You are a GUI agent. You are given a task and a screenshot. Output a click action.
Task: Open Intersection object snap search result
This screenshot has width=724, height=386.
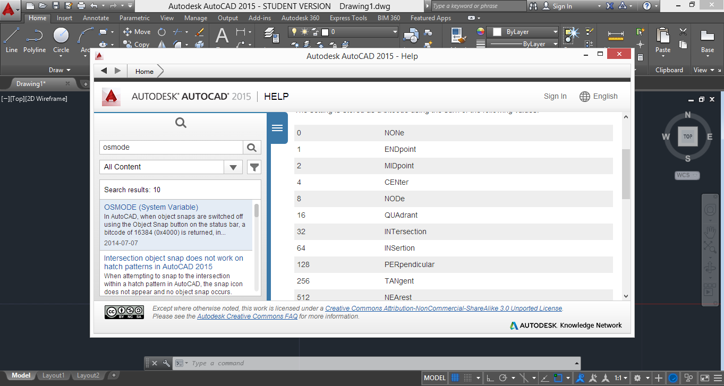click(x=174, y=262)
